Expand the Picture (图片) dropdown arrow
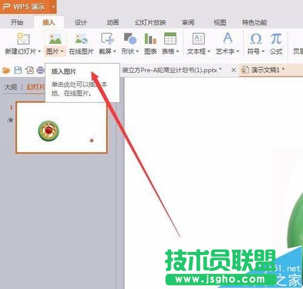This screenshot has width=303, height=289. (x=62, y=52)
